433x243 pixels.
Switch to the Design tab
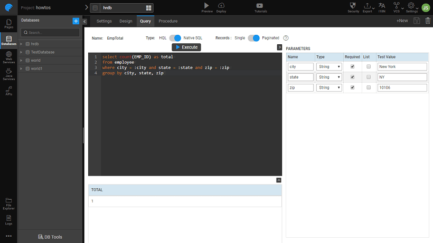126,21
